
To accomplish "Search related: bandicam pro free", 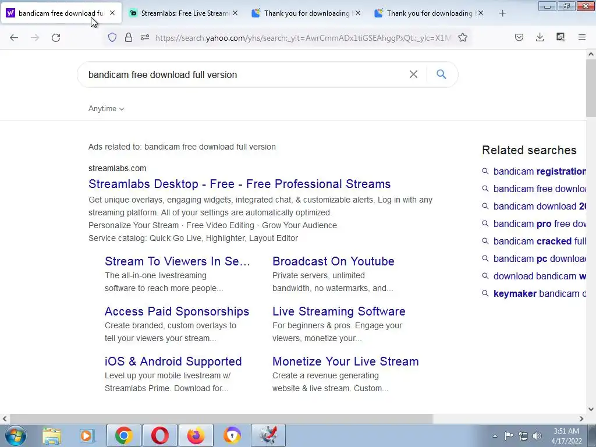I will pos(540,224).
